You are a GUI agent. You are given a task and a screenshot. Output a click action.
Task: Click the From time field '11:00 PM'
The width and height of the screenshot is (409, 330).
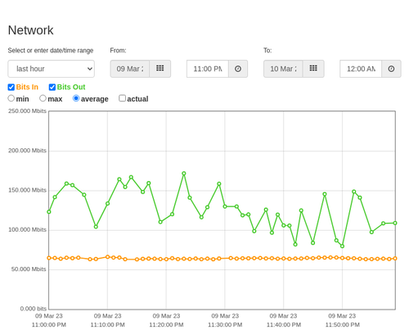click(x=208, y=69)
